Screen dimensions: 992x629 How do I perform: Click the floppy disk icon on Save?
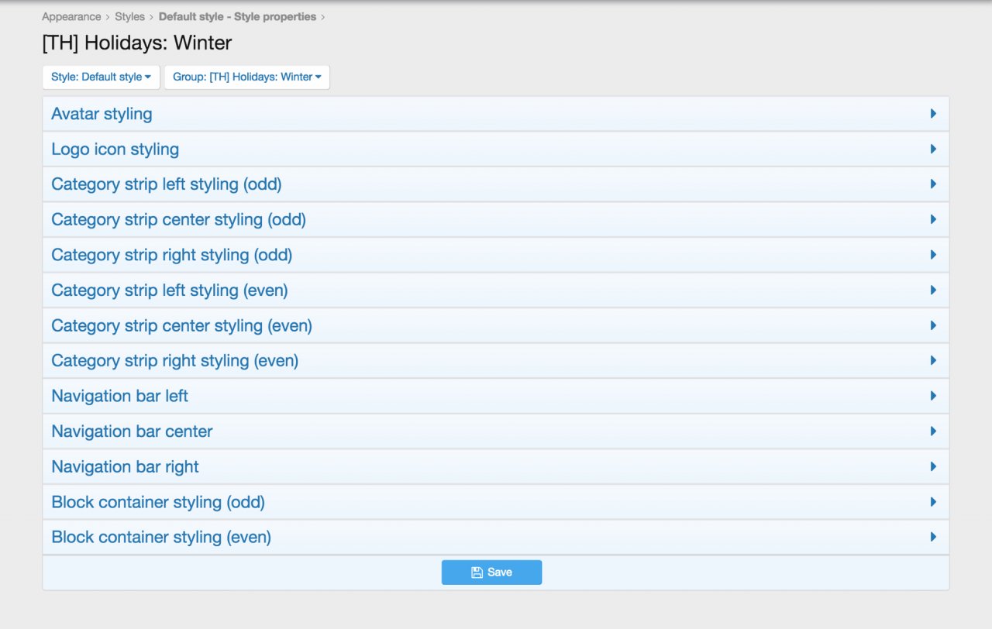477,572
